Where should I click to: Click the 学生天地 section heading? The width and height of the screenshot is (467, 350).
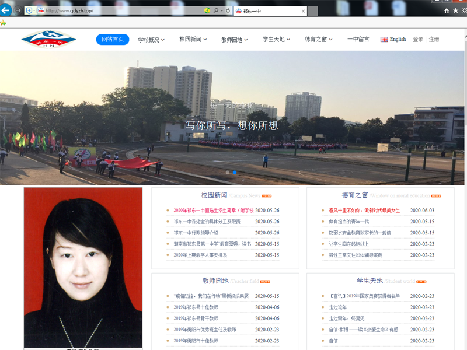click(x=370, y=281)
